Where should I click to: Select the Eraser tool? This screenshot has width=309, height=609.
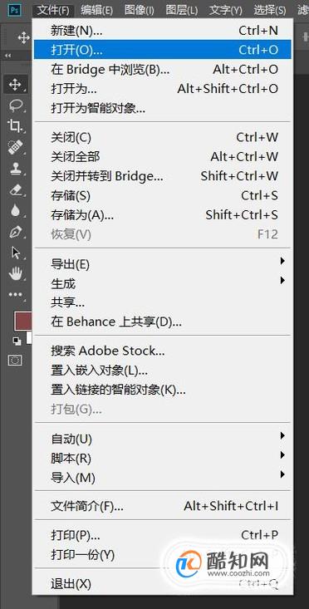pyautogui.click(x=16, y=189)
